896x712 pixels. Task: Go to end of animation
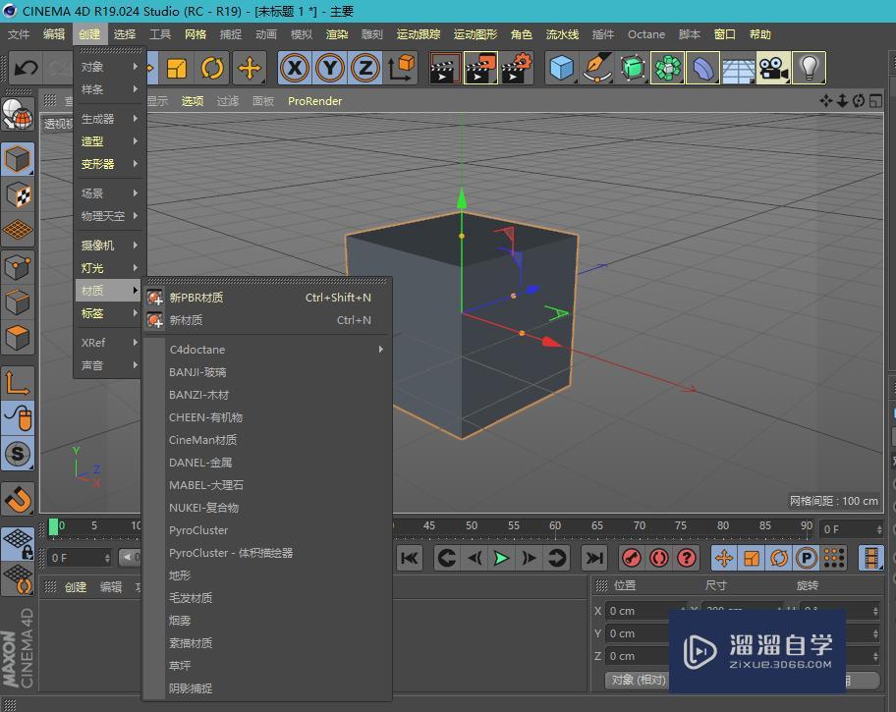point(593,558)
